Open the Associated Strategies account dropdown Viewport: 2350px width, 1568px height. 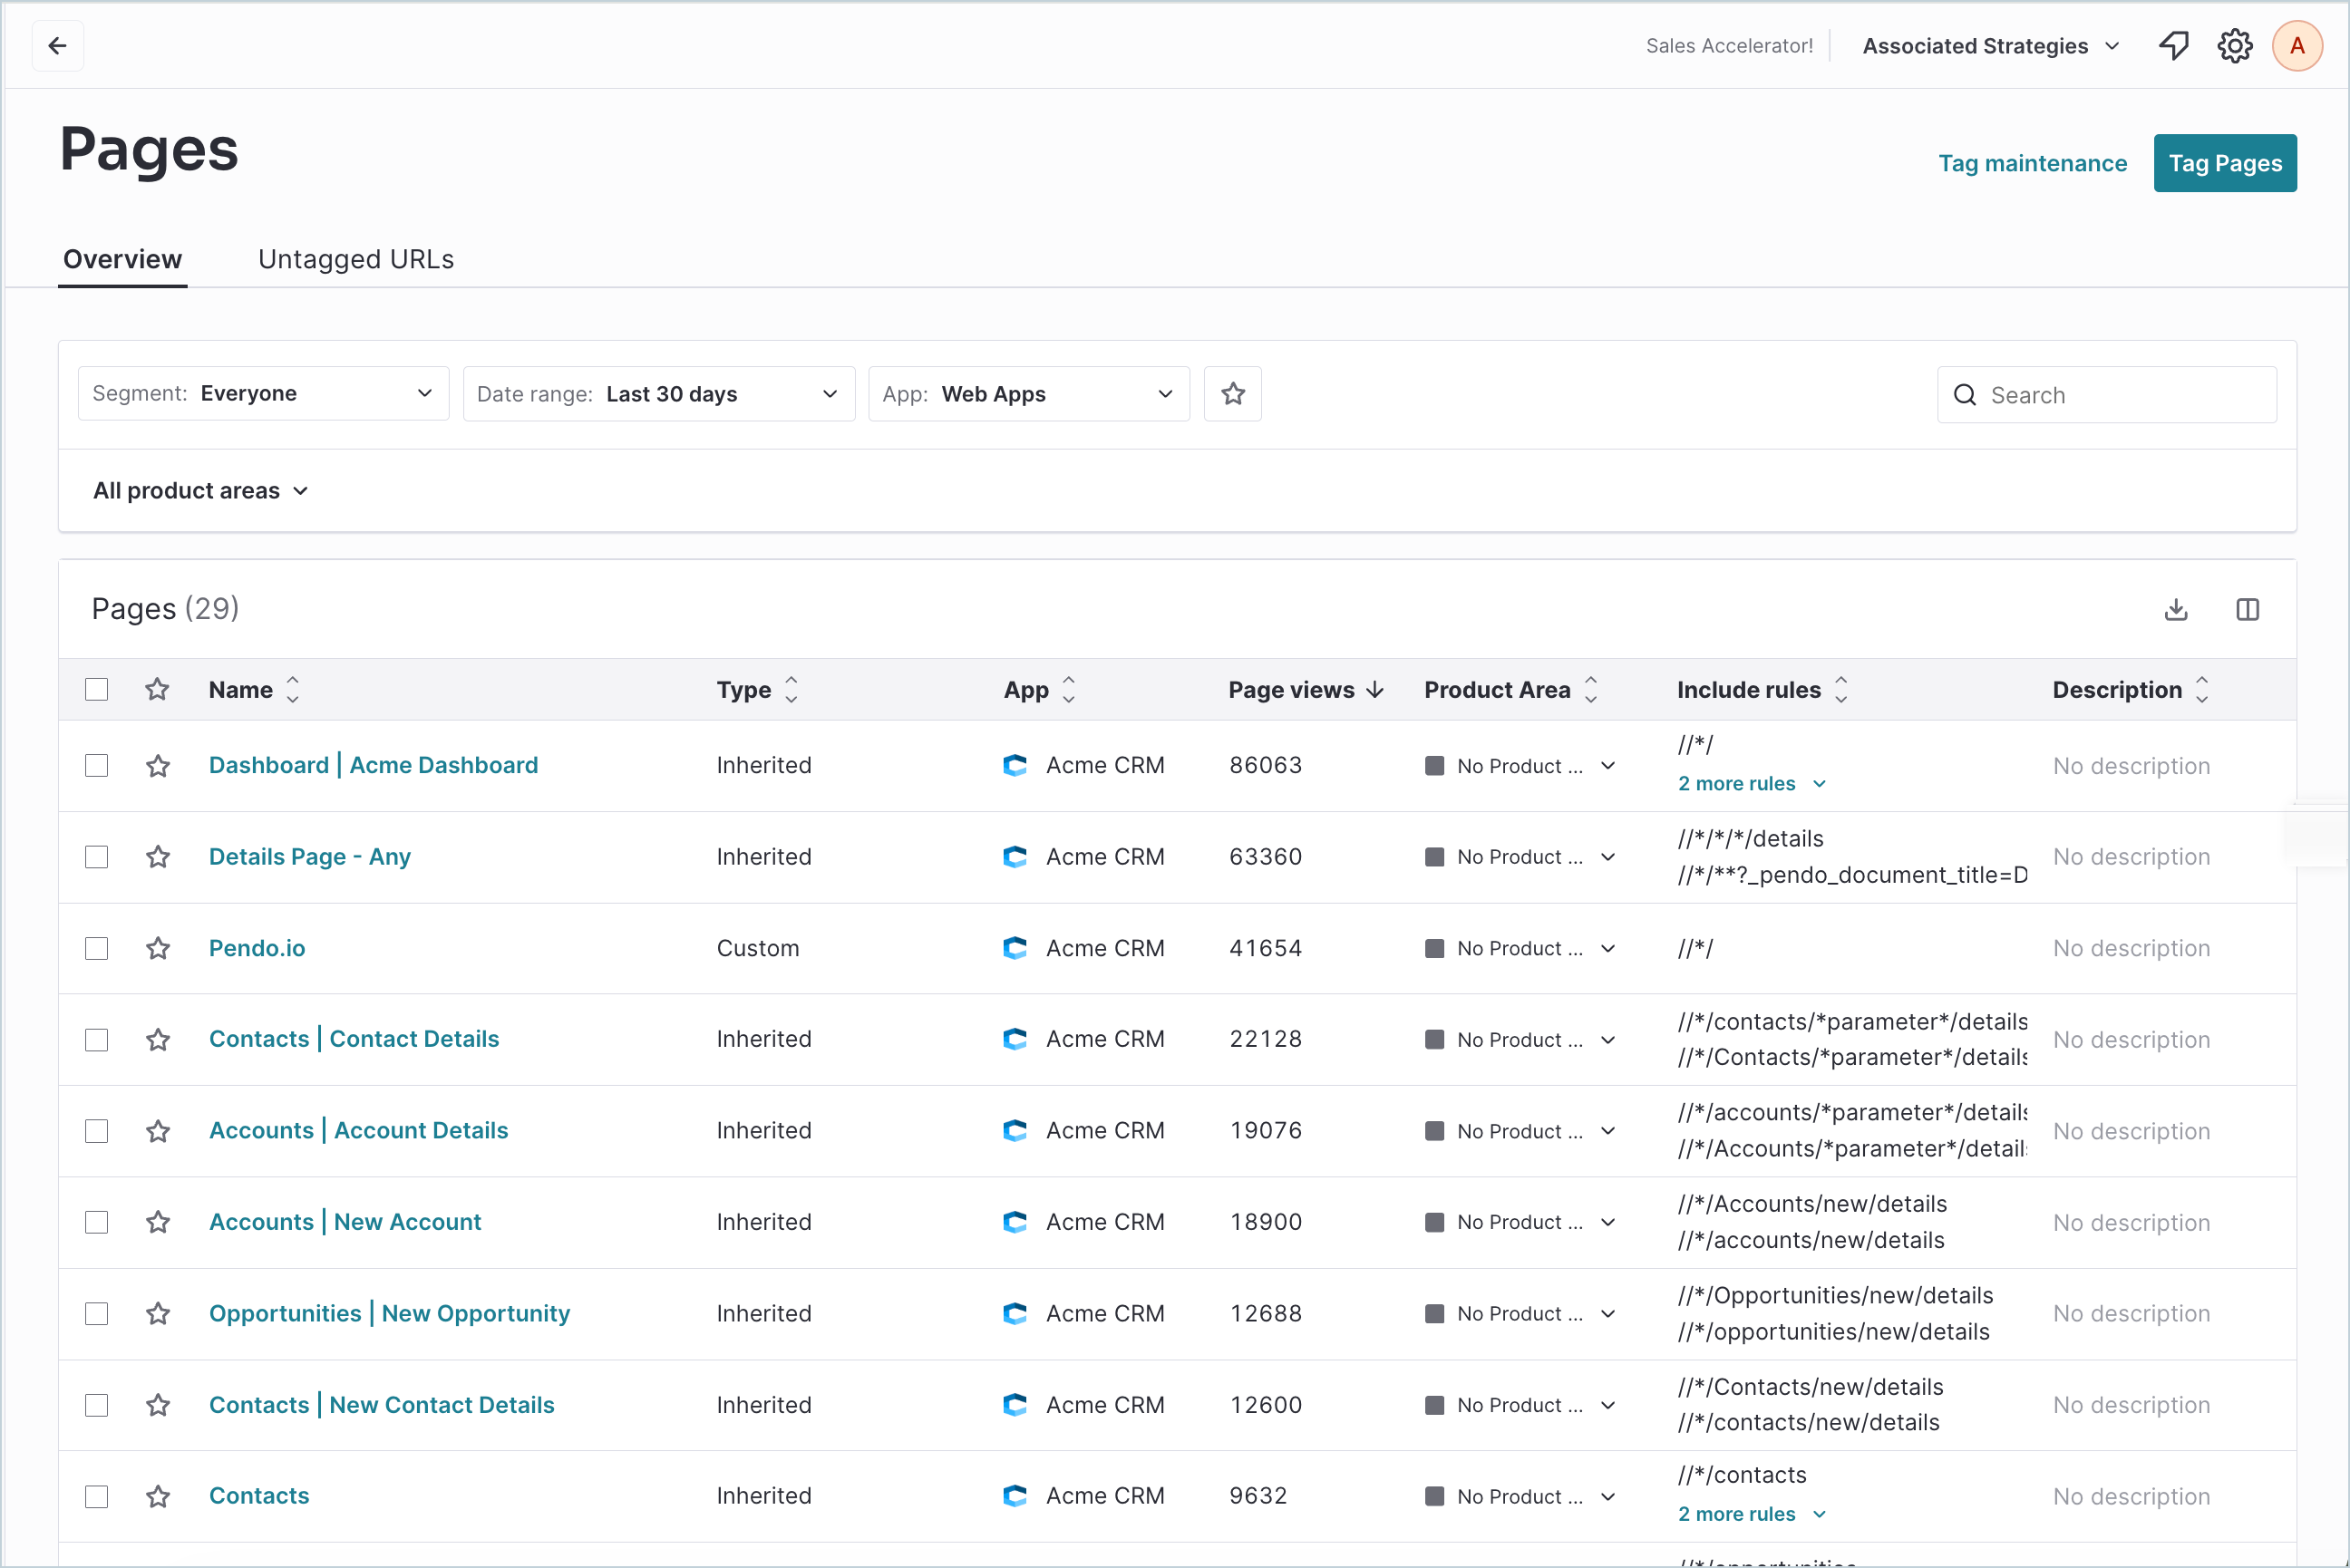1991,46
